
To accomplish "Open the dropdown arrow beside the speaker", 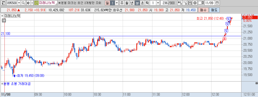I will 32,3.
